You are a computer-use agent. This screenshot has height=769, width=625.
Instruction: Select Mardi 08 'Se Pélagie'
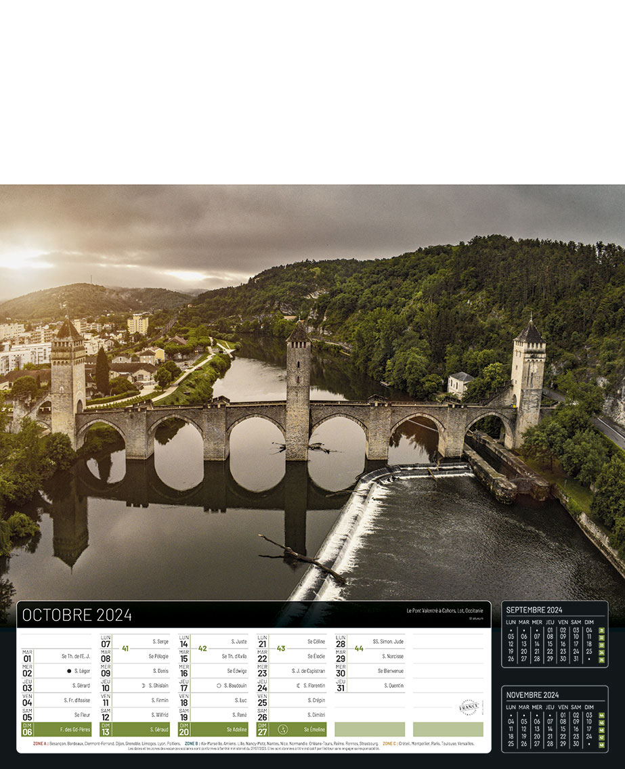(x=135, y=656)
